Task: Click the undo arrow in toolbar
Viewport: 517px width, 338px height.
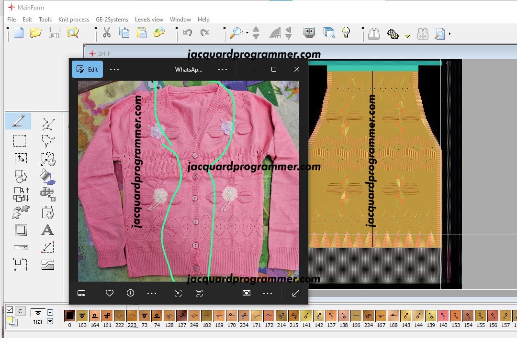Action: [x=188, y=33]
